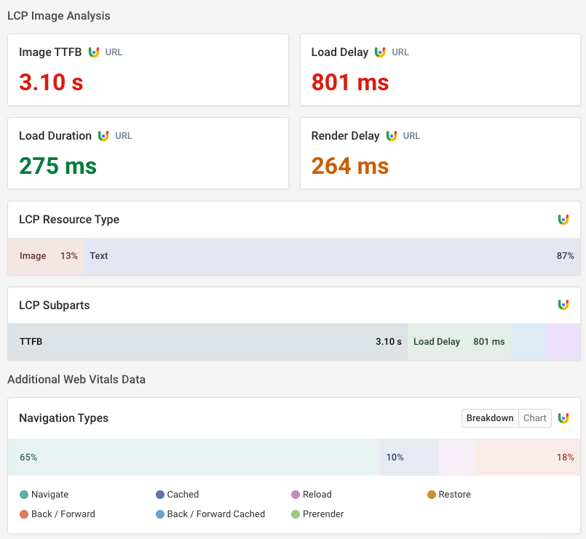Toggle the Navigate legend entry
This screenshot has height=539, width=586.
point(44,494)
